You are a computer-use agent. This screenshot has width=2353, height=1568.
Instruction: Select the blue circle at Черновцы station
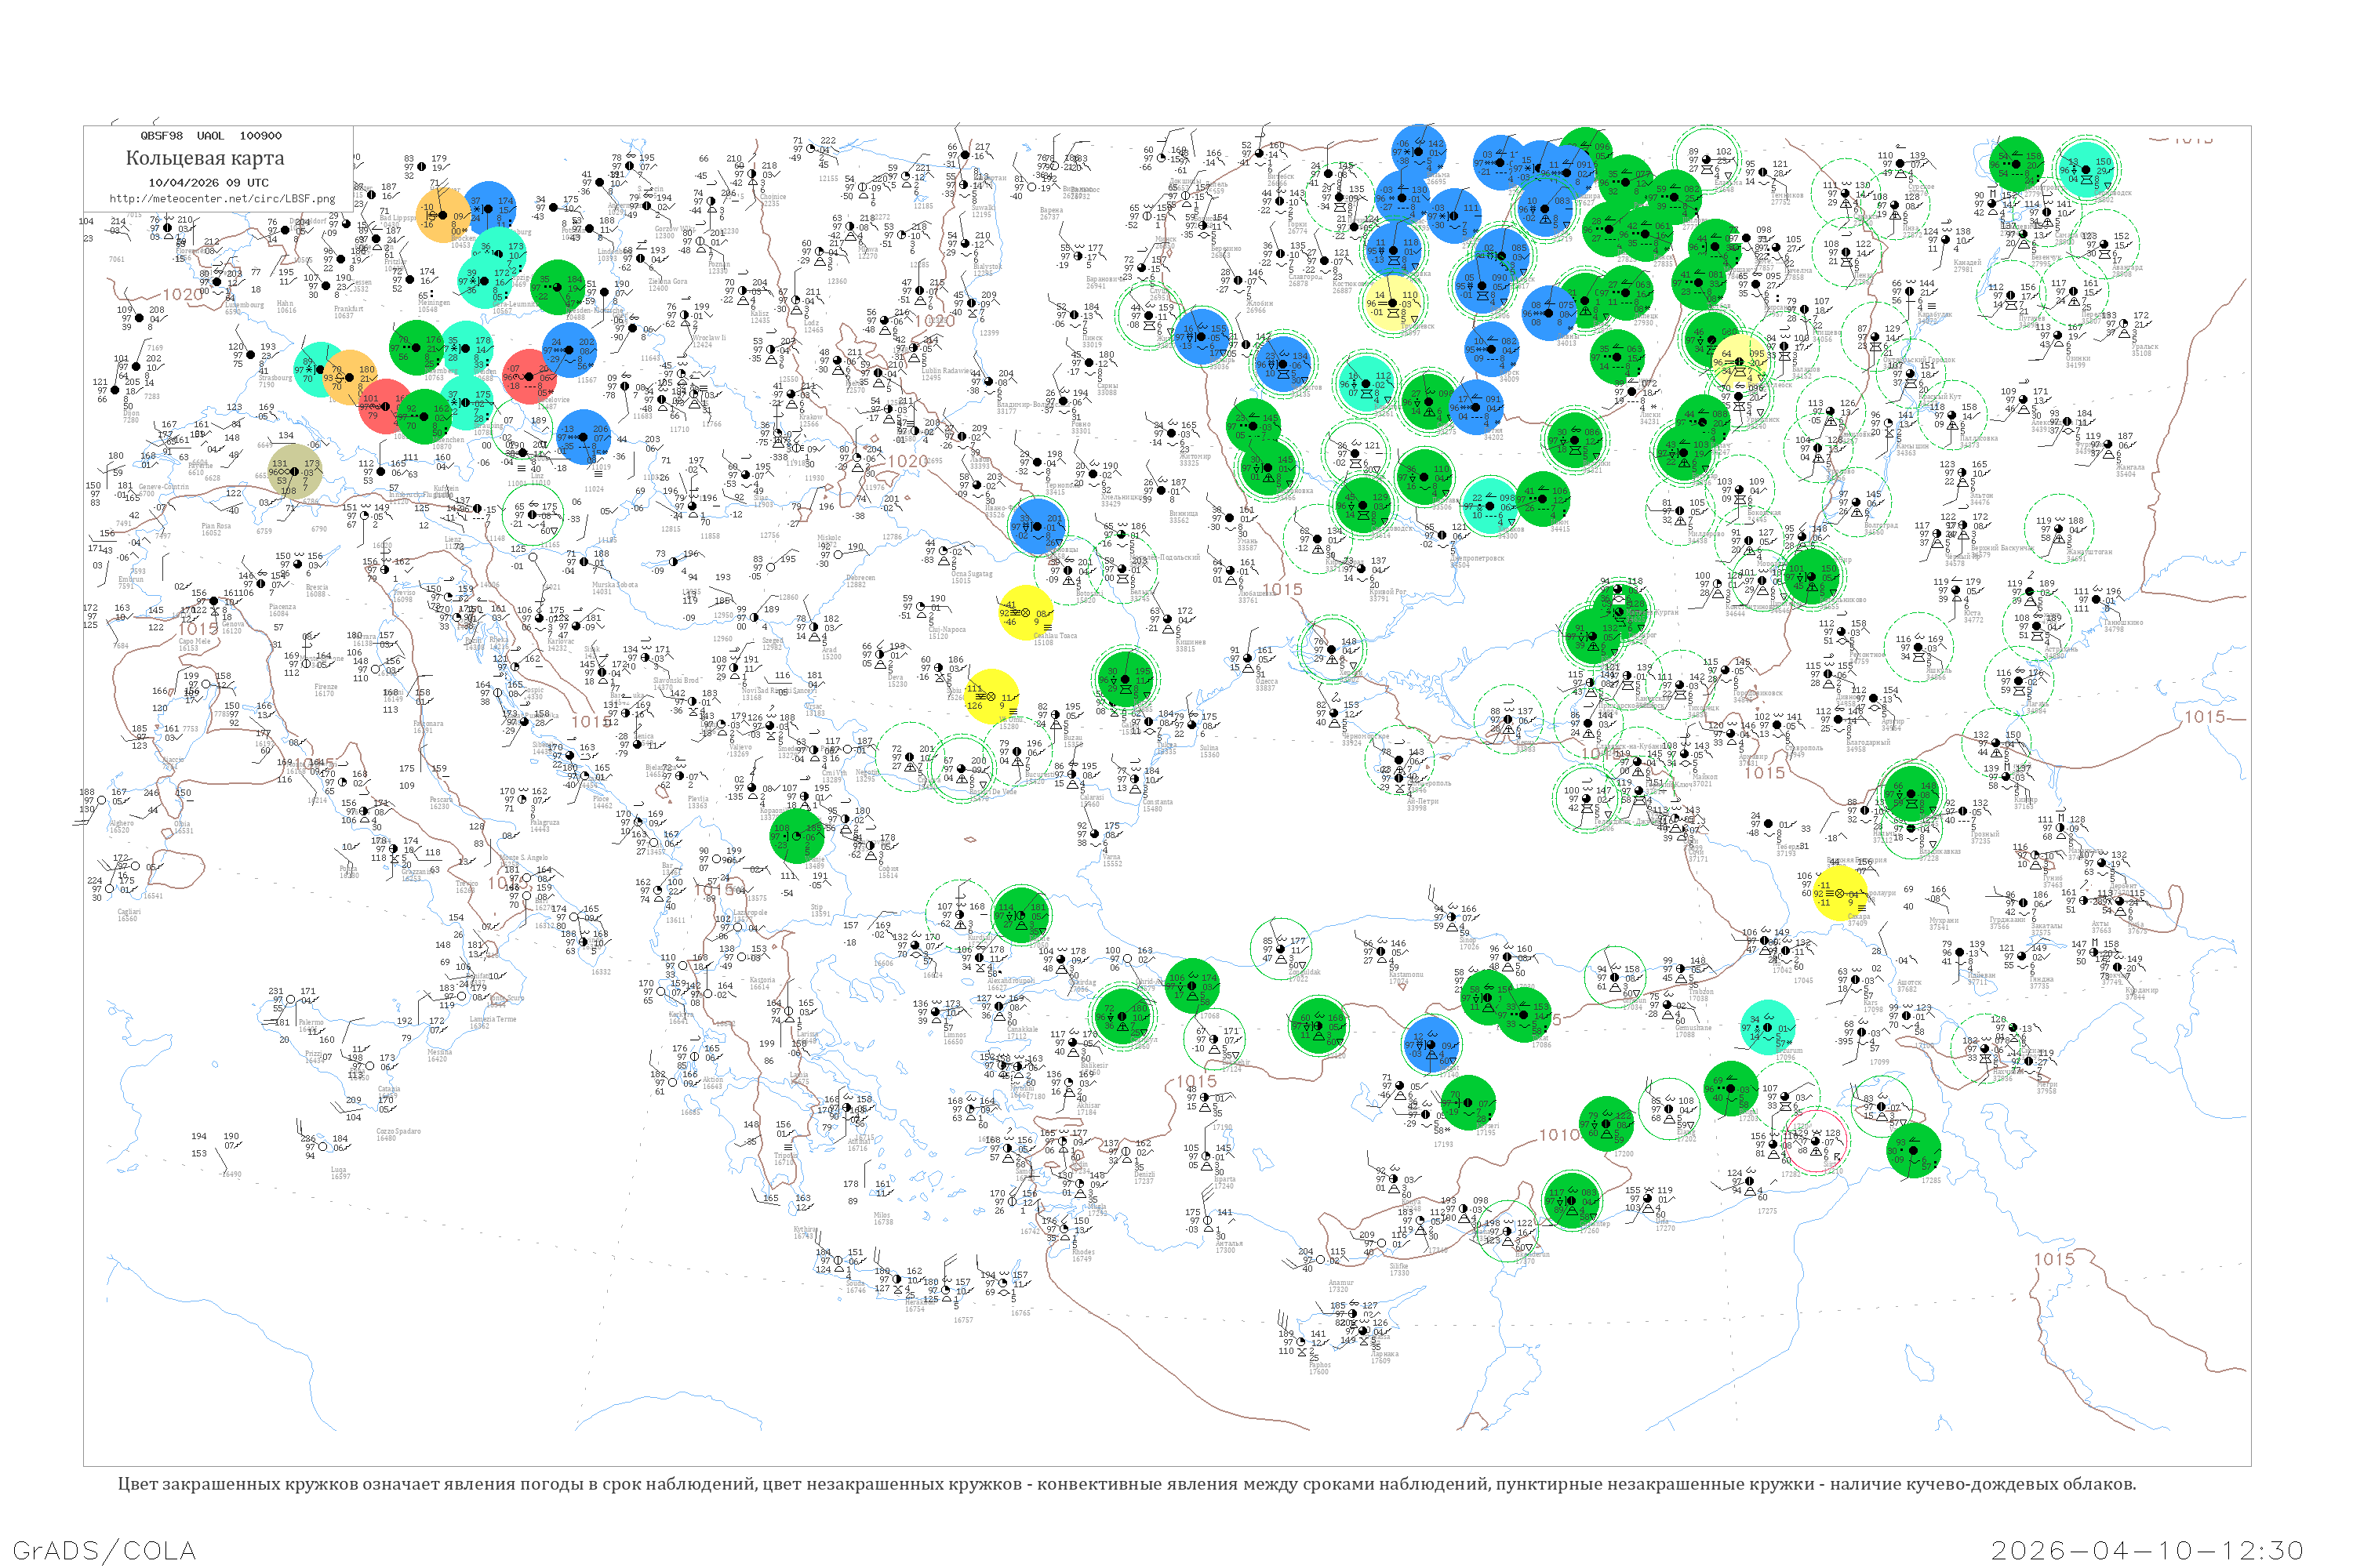pyautogui.click(x=1038, y=525)
